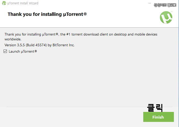This screenshot has width=179, height=127.
Task: Click the µTorrent icon in title bar
Action: click(4, 3)
